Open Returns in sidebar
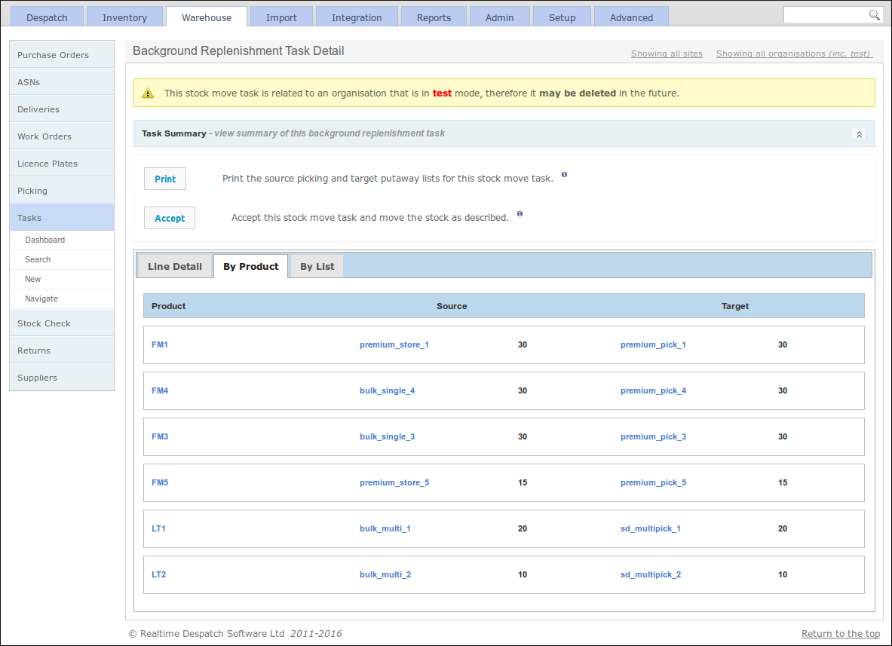 (x=62, y=351)
